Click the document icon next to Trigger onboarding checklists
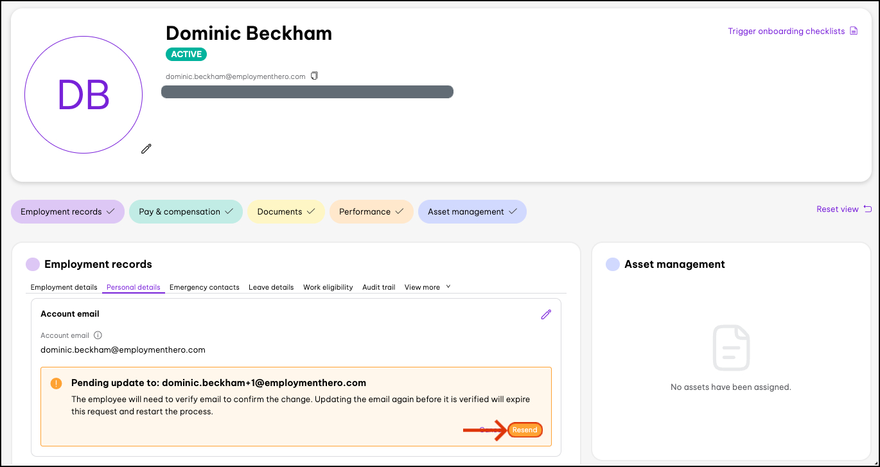Viewport: 880px width, 467px height. pos(854,30)
